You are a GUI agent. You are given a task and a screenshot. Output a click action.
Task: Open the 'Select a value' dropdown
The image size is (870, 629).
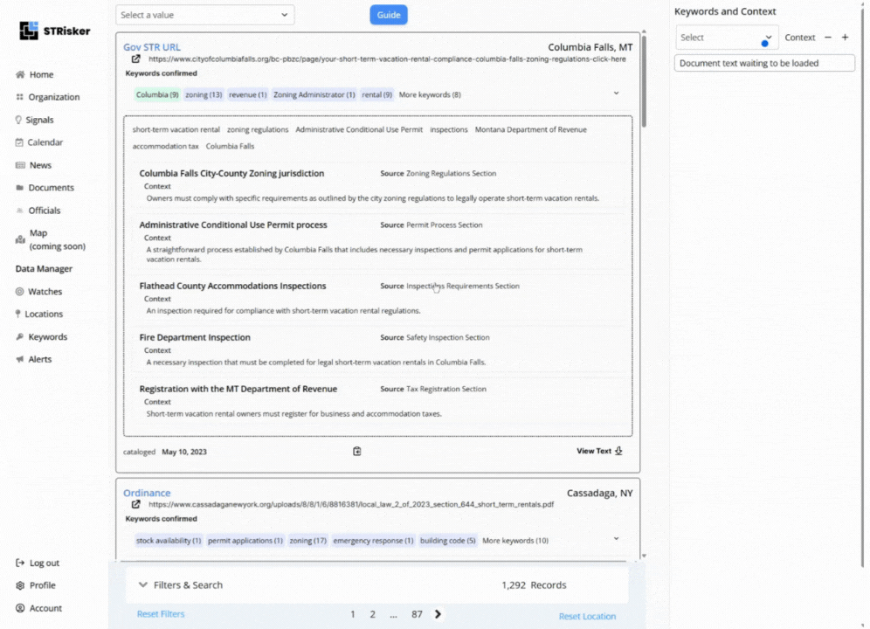click(x=204, y=15)
